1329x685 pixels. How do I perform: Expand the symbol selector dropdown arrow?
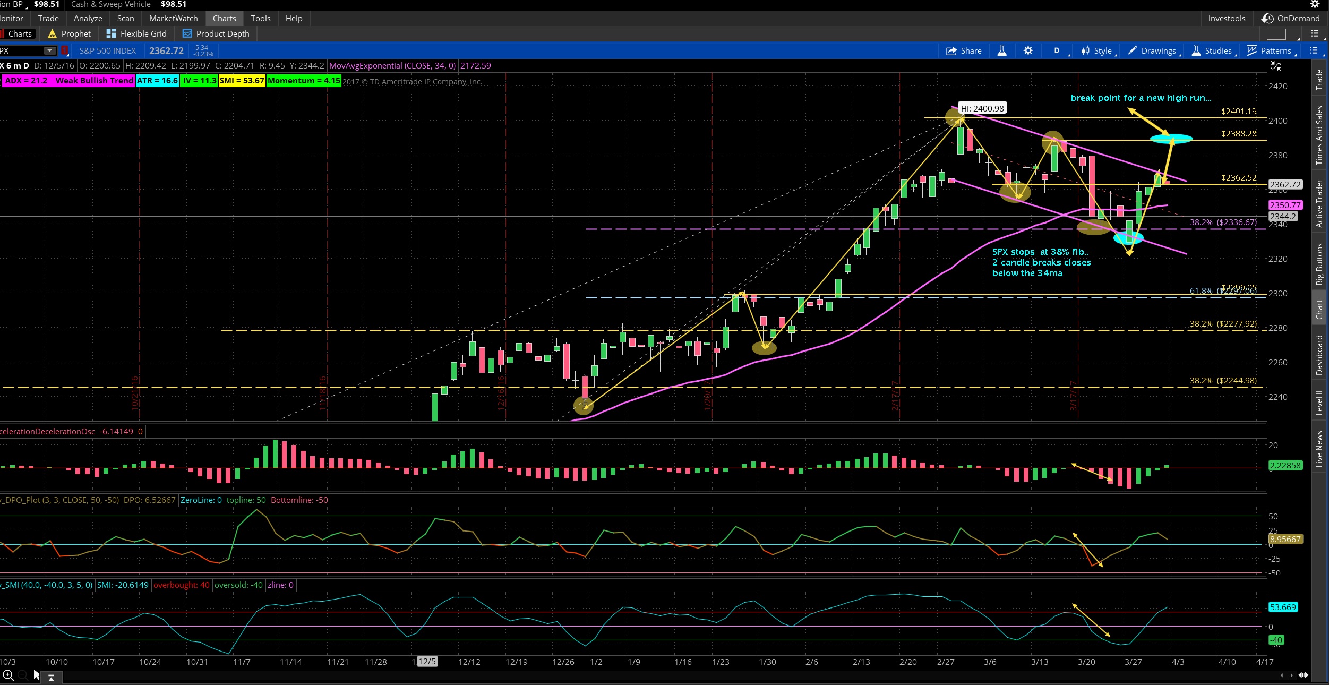coord(49,50)
